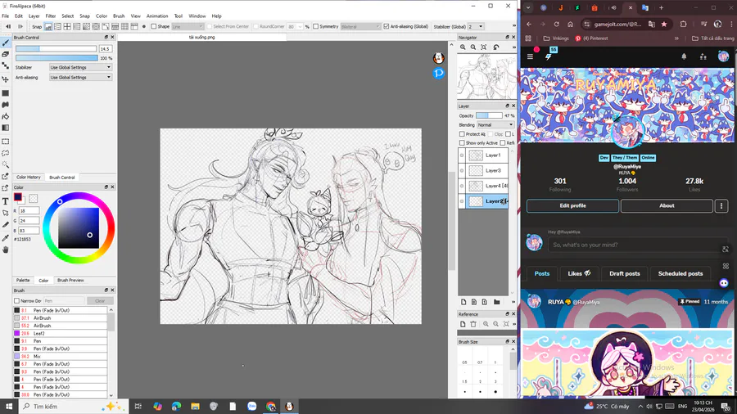Create a new layer folder

(x=496, y=302)
